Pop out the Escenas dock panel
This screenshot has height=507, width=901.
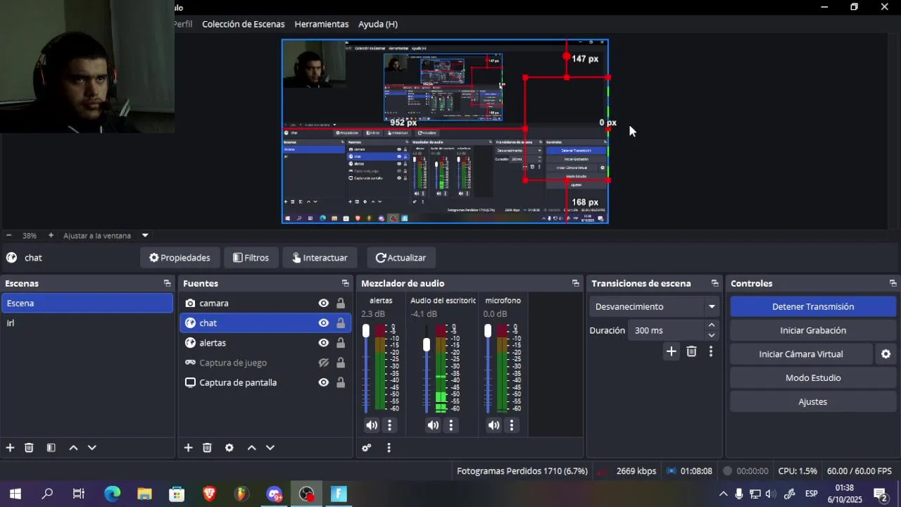(167, 283)
